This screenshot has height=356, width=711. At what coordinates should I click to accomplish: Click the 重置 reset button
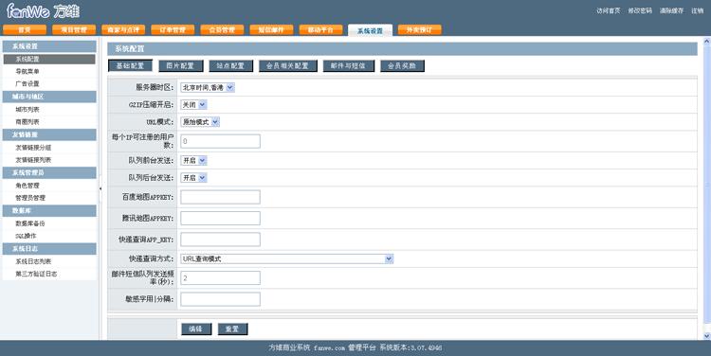click(x=232, y=329)
